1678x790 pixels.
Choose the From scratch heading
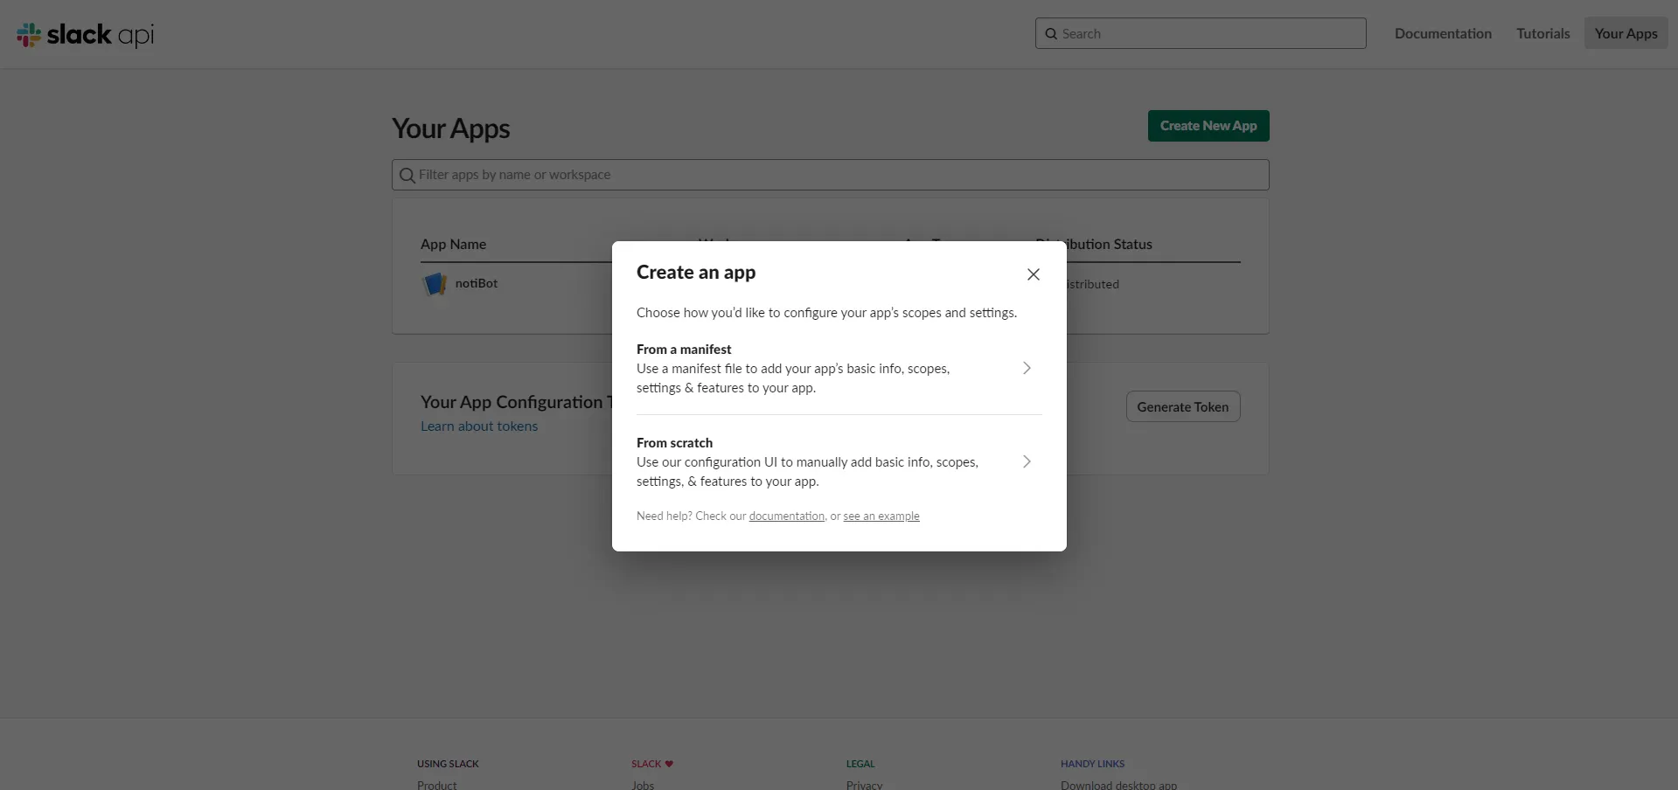[674, 443]
